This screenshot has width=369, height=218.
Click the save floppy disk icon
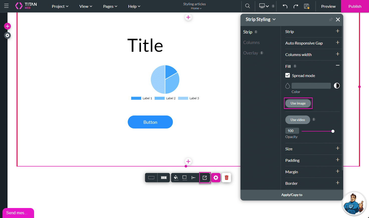[x=307, y=6]
